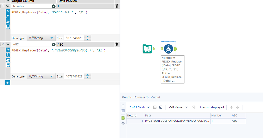Click the Data column header in Results

177,115
